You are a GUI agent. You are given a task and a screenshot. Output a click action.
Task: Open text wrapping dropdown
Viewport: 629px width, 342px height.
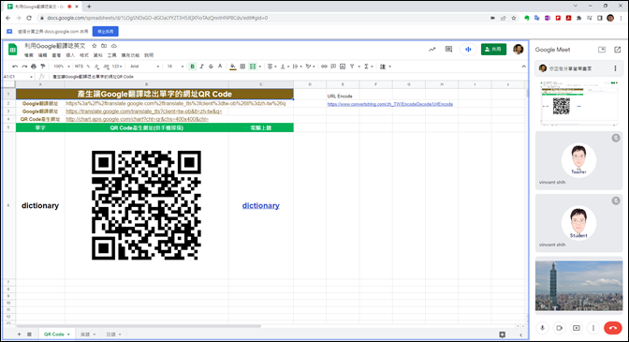pyautogui.click(x=298, y=67)
